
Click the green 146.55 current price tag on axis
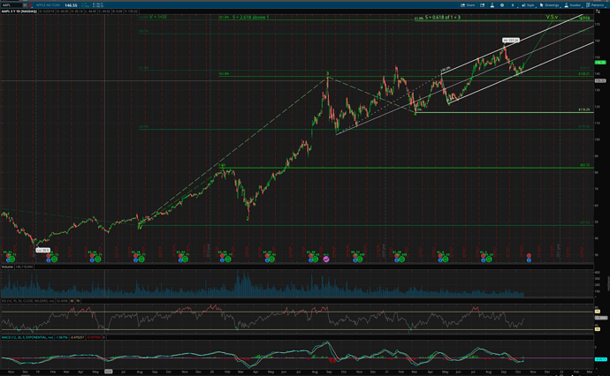[x=600, y=62]
